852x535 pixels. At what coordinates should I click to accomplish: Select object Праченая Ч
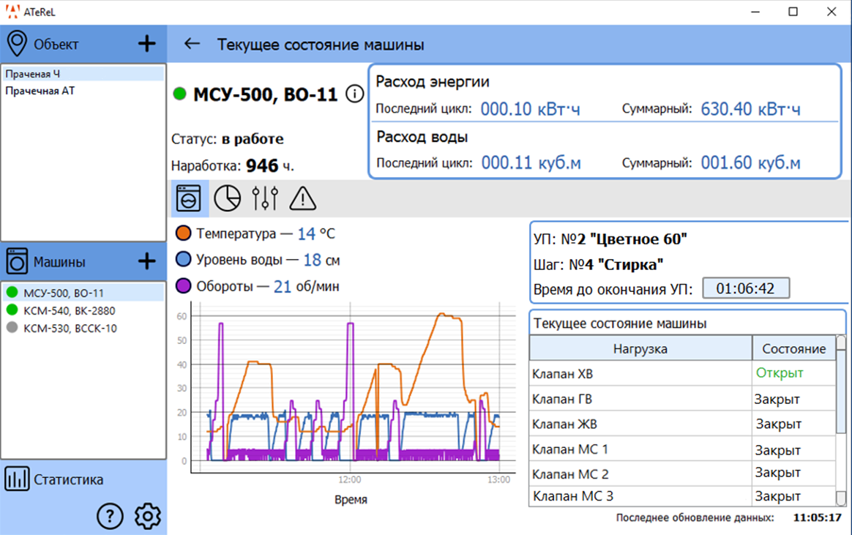83,74
